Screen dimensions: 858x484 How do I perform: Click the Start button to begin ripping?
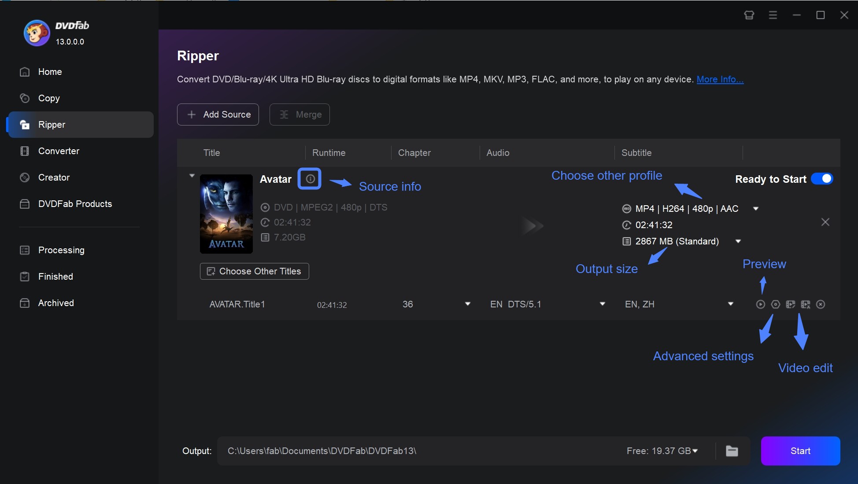(800, 451)
